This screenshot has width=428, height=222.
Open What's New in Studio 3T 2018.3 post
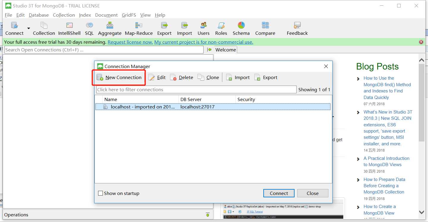pyautogui.click(x=388, y=128)
